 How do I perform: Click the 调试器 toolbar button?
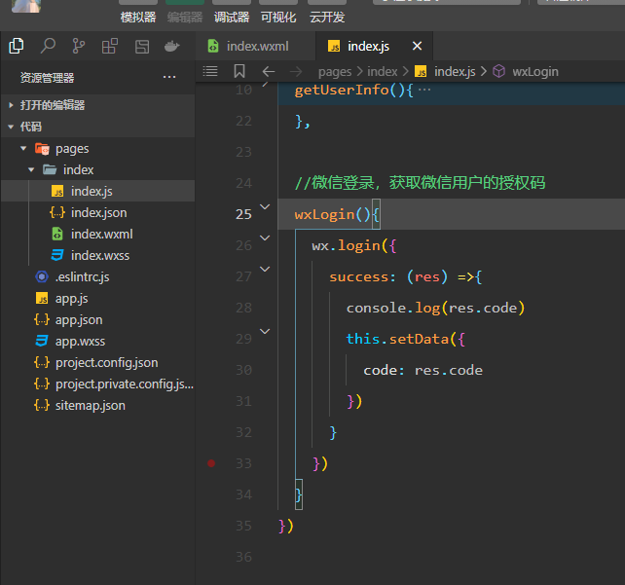[x=232, y=17]
